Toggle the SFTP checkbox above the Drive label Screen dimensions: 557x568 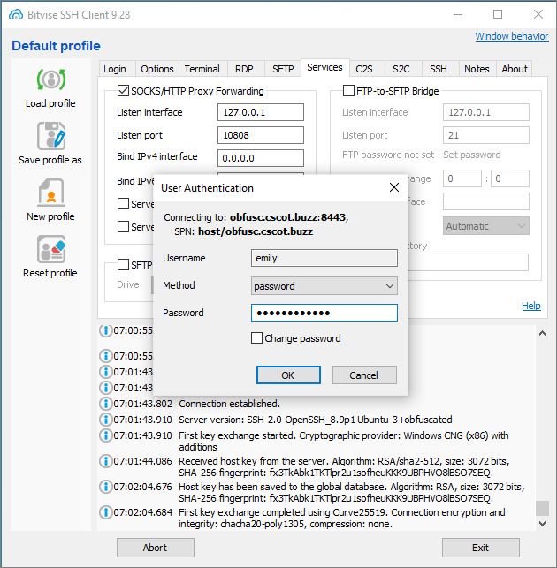(x=123, y=265)
